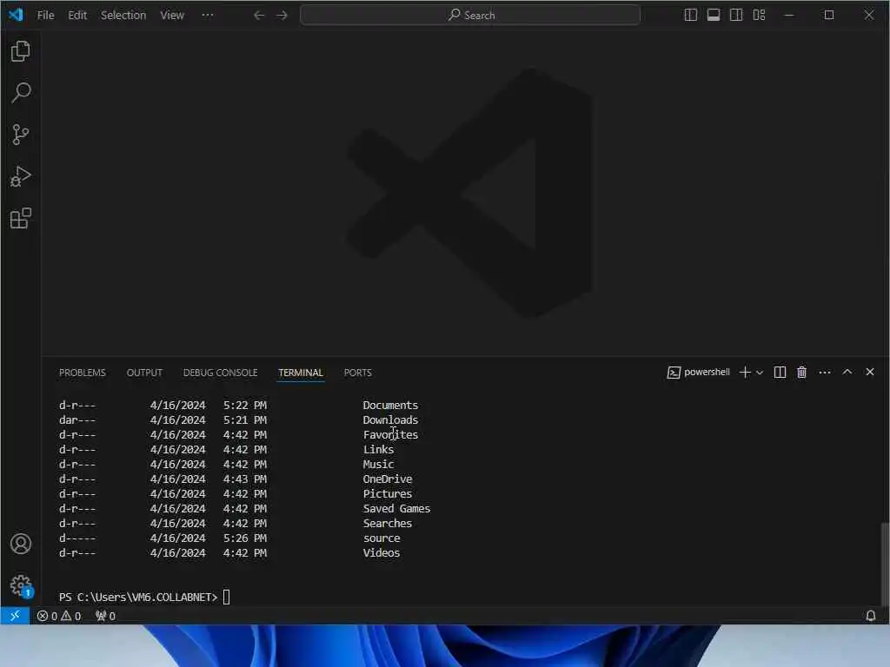Click the Music directory entry
The image size is (890, 667).
coord(378,464)
